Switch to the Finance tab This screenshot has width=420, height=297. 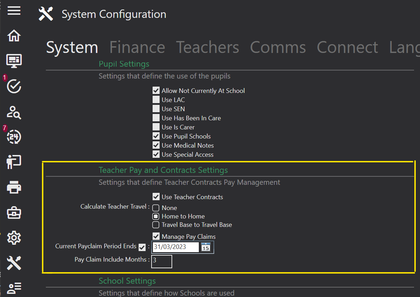coord(137,47)
